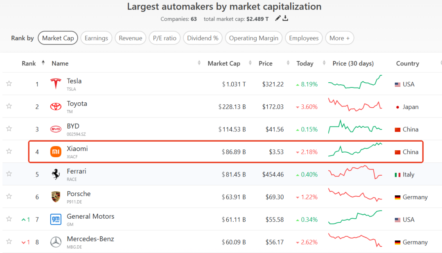Image resolution: width=442 pixels, height=253 pixels.
Task: Open the Porsche company link
Action: tap(79, 194)
